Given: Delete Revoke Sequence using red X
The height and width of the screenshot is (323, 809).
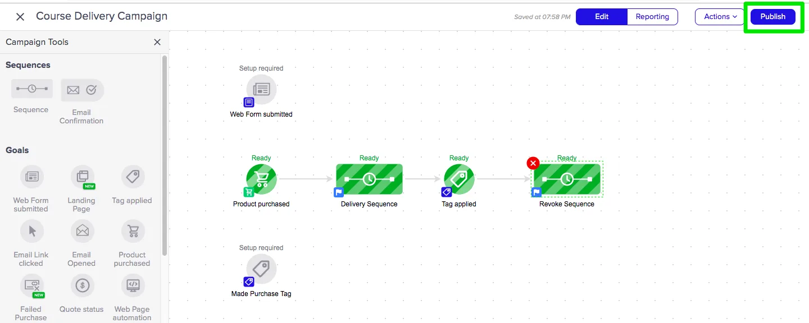Looking at the screenshot, I should point(533,163).
